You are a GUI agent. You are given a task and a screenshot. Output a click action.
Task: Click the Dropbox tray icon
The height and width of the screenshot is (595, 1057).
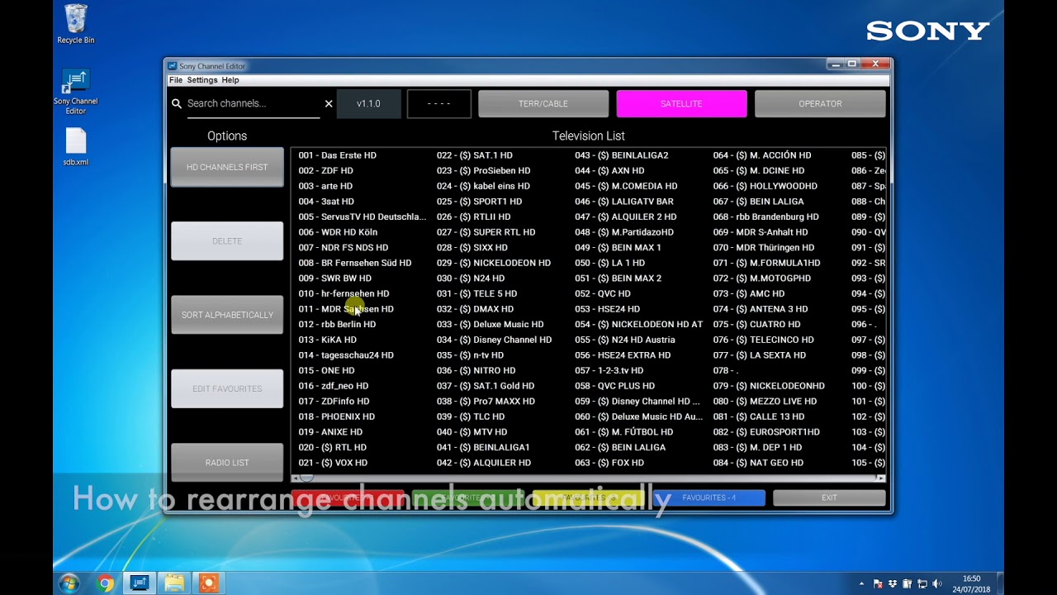click(x=893, y=584)
